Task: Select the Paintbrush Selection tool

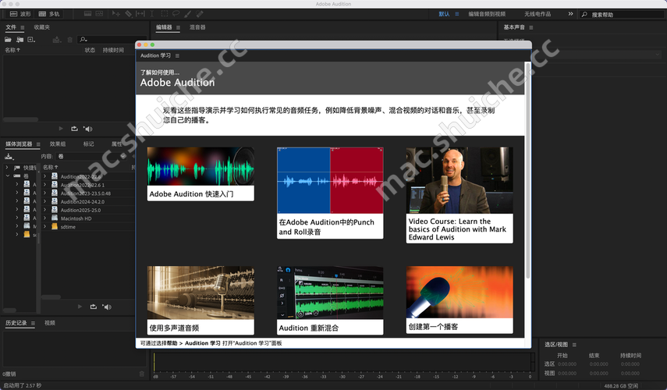Action: click(x=188, y=14)
